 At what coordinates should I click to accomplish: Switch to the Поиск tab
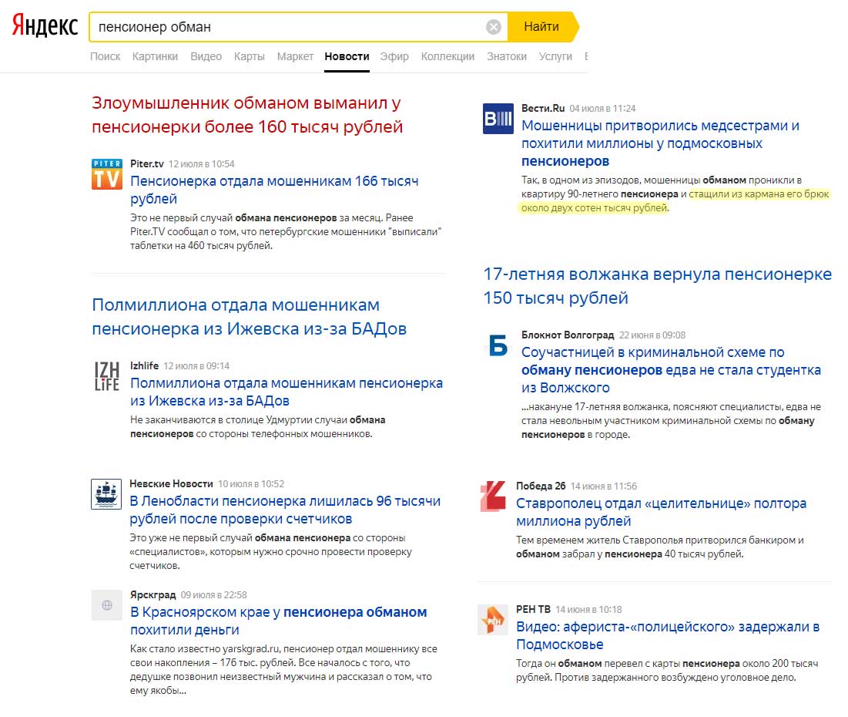(105, 56)
